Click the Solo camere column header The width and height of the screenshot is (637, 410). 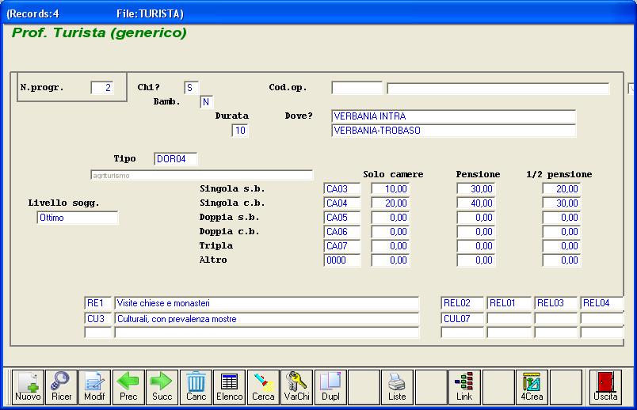click(x=393, y=174)
